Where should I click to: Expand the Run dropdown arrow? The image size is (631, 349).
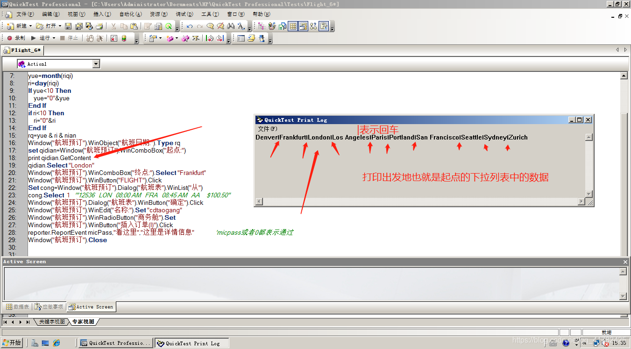tap(54, 38)
